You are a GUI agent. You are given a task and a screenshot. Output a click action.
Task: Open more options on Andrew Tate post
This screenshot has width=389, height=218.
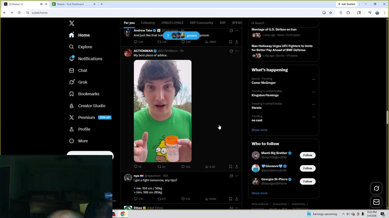point(237,31)
